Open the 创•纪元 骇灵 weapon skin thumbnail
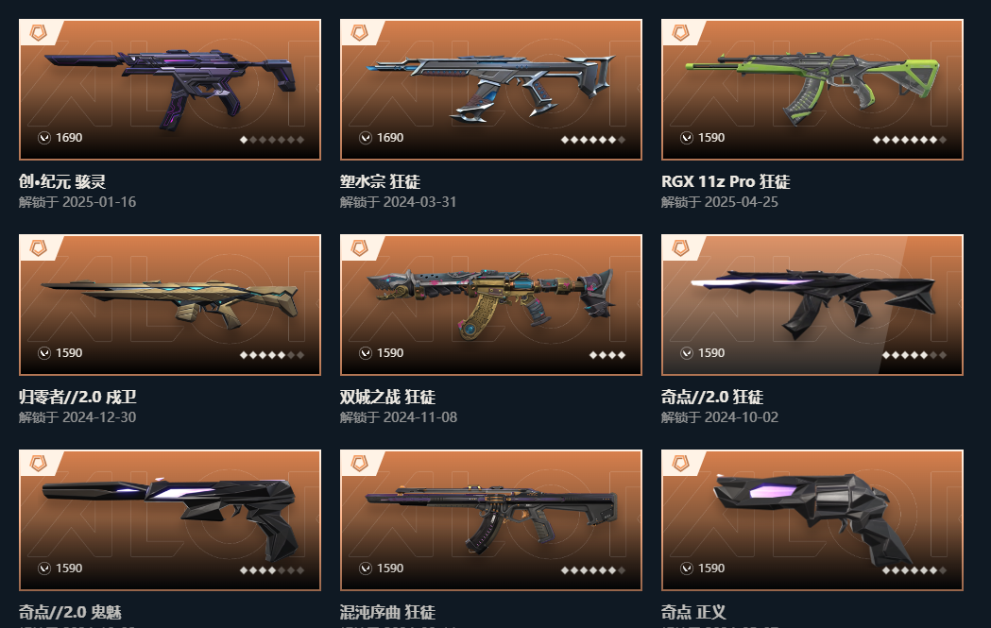Screen dimensions: 991x628 [x=170, y=90]
